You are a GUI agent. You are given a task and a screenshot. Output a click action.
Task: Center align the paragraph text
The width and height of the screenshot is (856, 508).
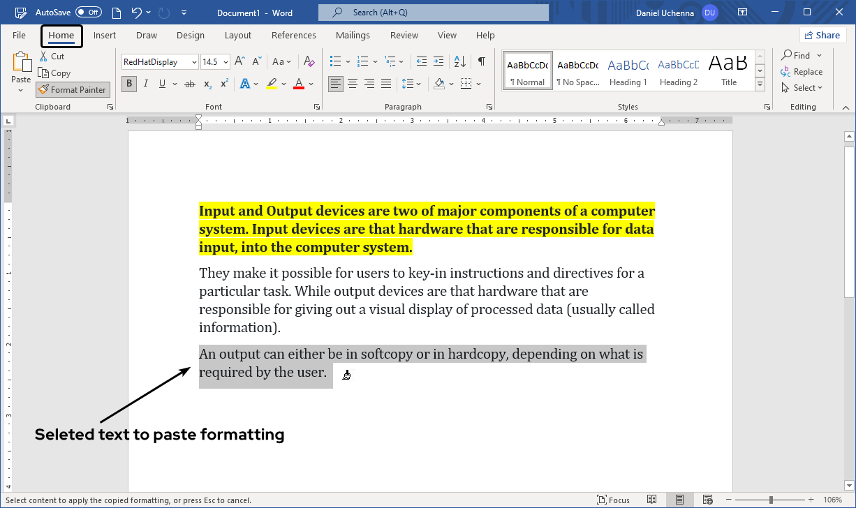pos(353,84)
